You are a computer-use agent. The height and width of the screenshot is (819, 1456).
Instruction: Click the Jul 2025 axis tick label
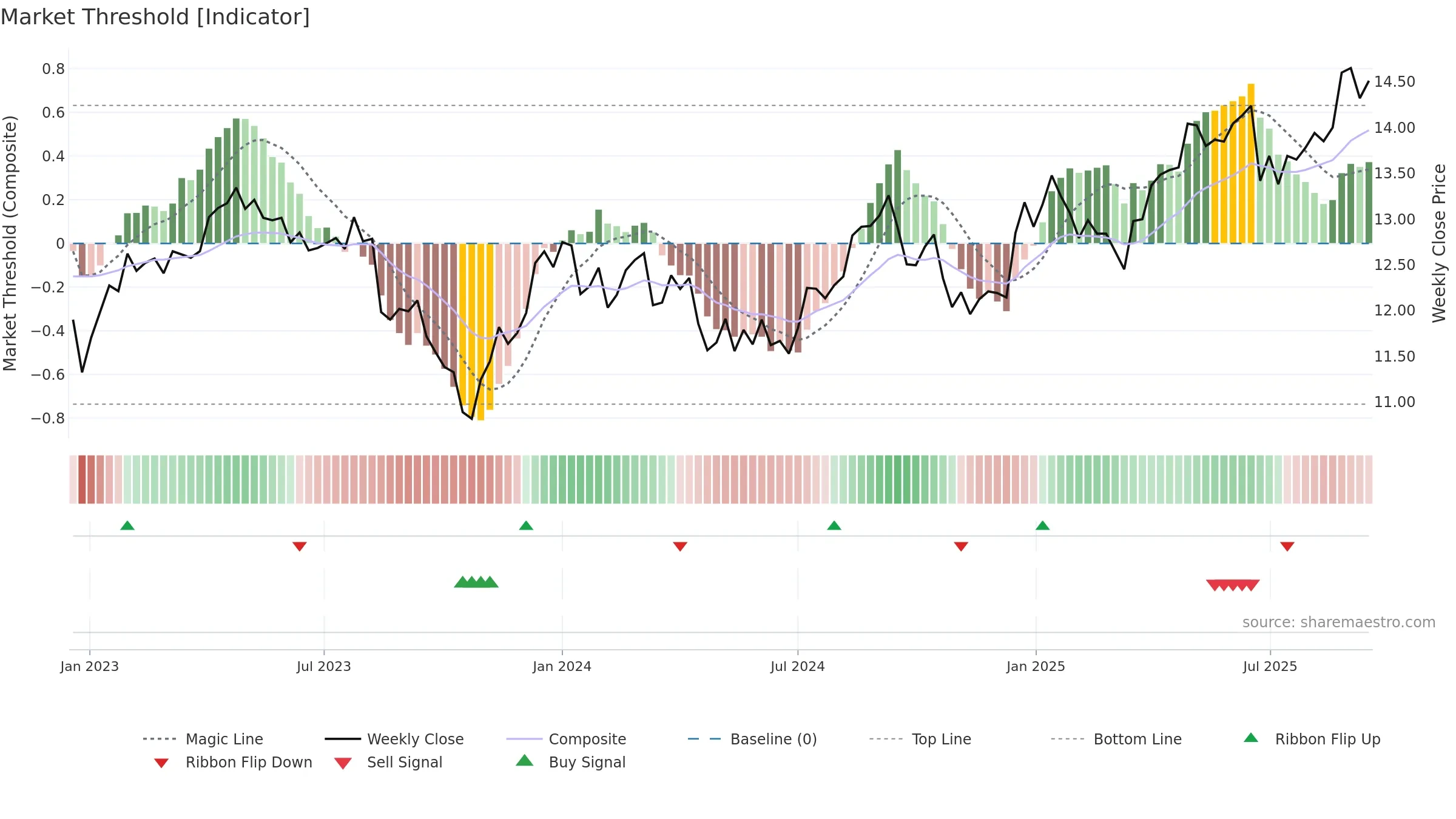coord(1270,666)
